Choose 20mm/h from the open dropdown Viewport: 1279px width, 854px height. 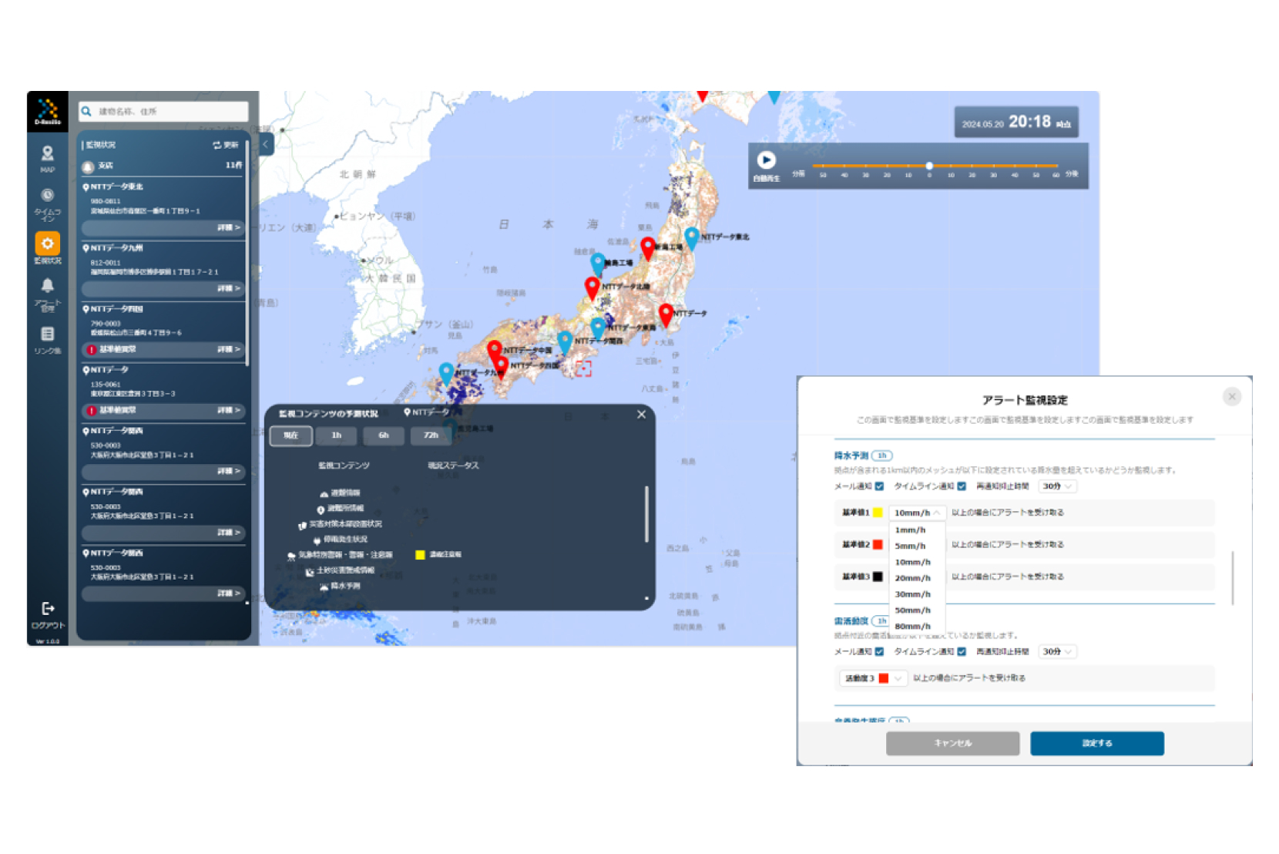(x=912, y=578)
